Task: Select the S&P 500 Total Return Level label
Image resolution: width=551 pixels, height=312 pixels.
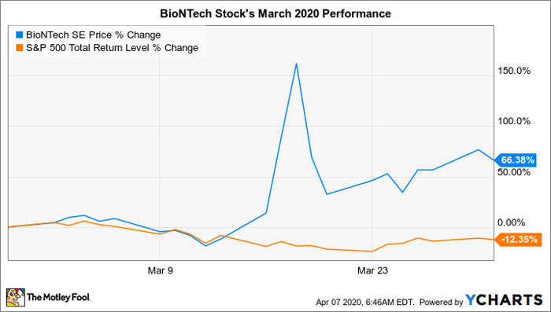Action: (88, 48)
